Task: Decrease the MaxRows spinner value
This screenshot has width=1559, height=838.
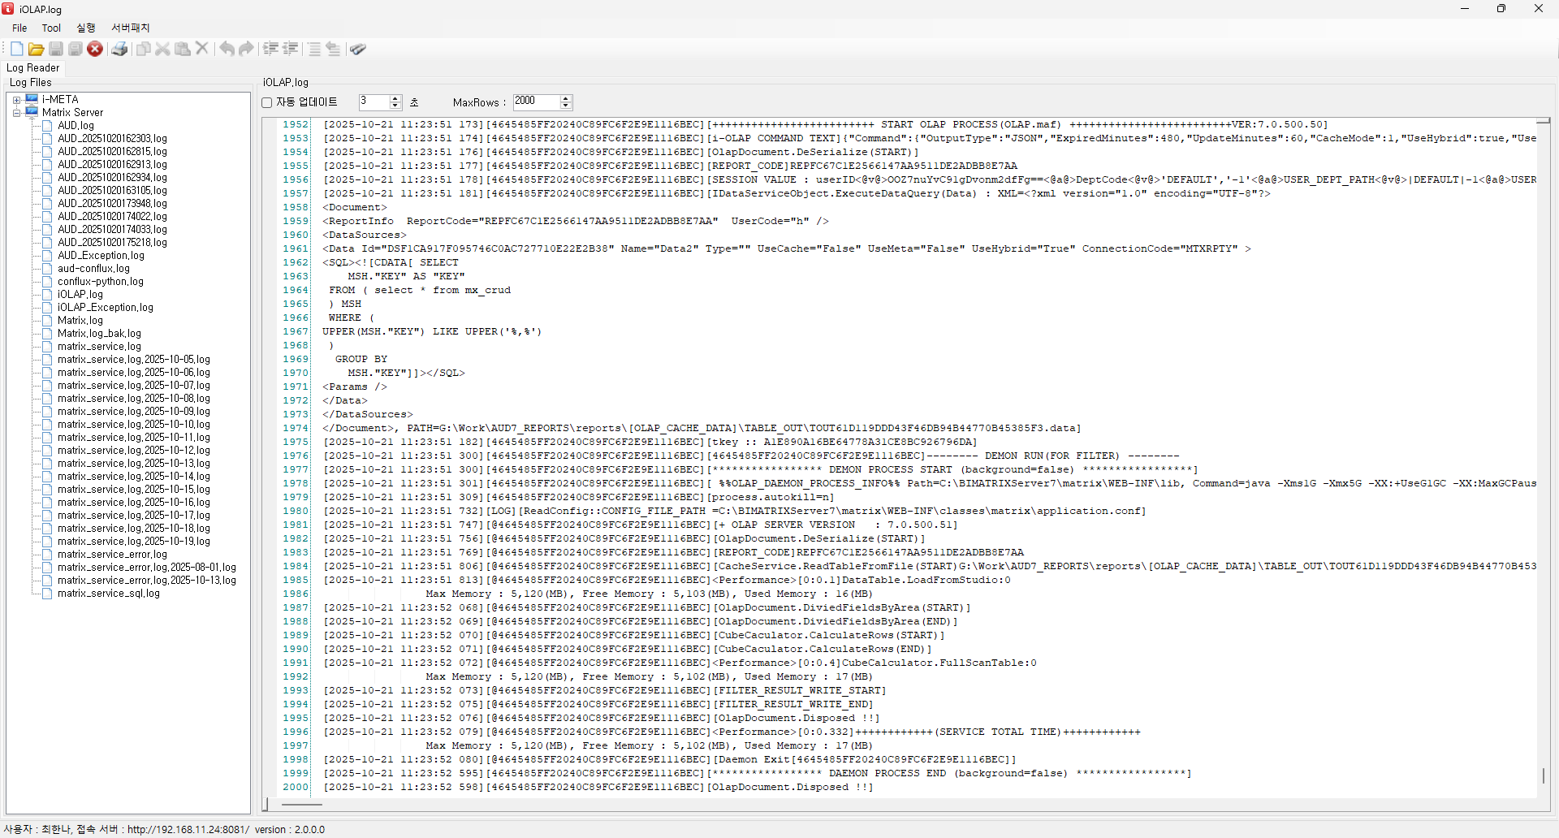Action: click(566, 106)
